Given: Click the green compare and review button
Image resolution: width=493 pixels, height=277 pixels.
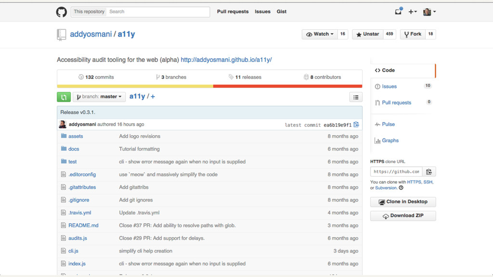Looking at the screenshot, I should click(64, 97).
